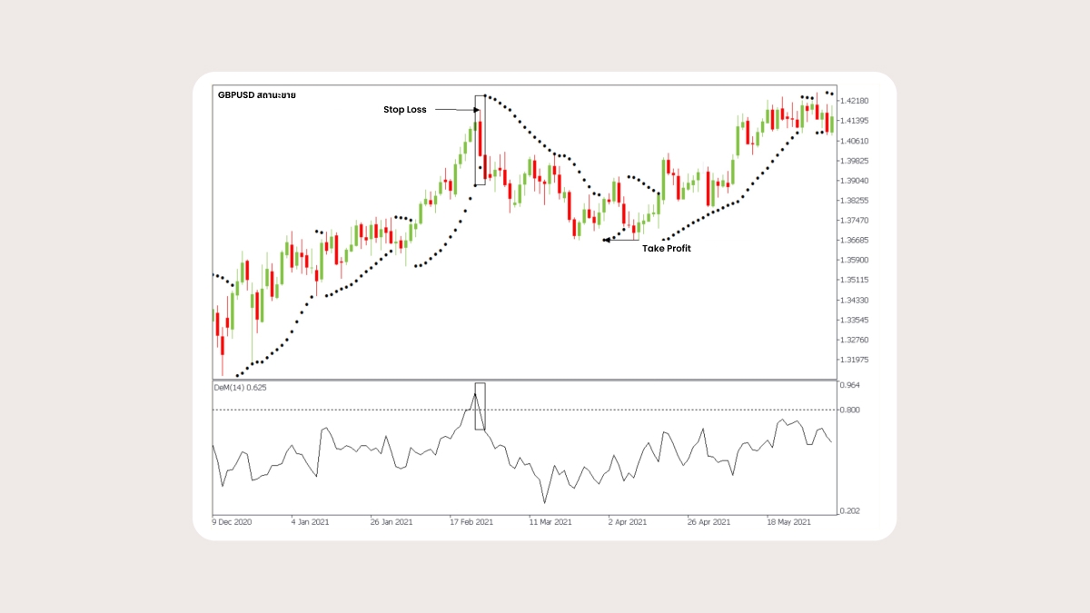Click the 1.34330 price axis label
Viewport: 1090px width, 613px height.
tap(856, 301)
